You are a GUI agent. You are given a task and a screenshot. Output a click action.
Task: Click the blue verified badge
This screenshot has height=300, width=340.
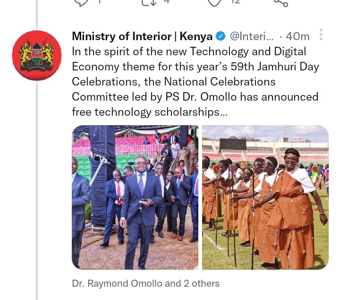pos(221,36)
